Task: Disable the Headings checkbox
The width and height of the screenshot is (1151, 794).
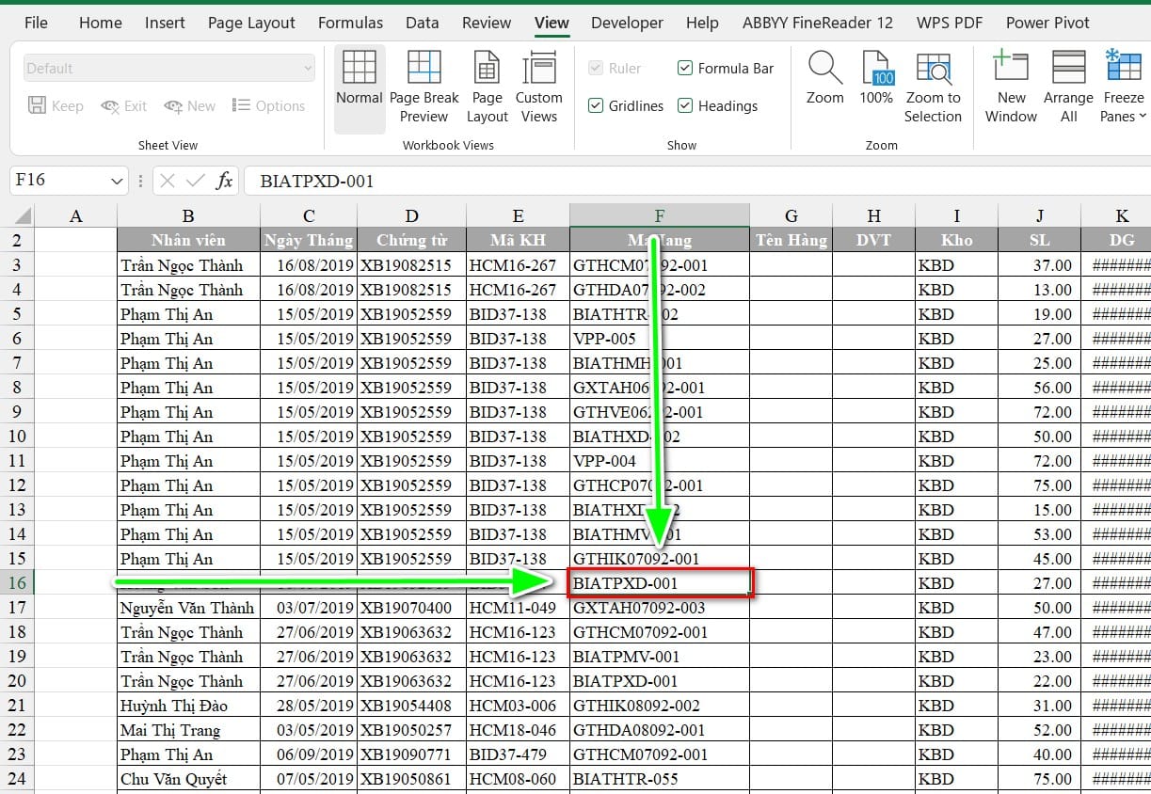Action: (685, 105)
